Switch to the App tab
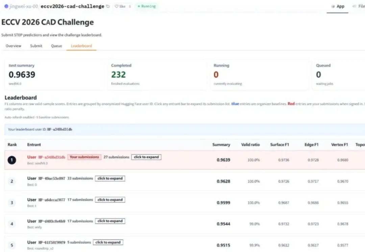The height and width of the screenshot is (252, 365). coord(338,6)
